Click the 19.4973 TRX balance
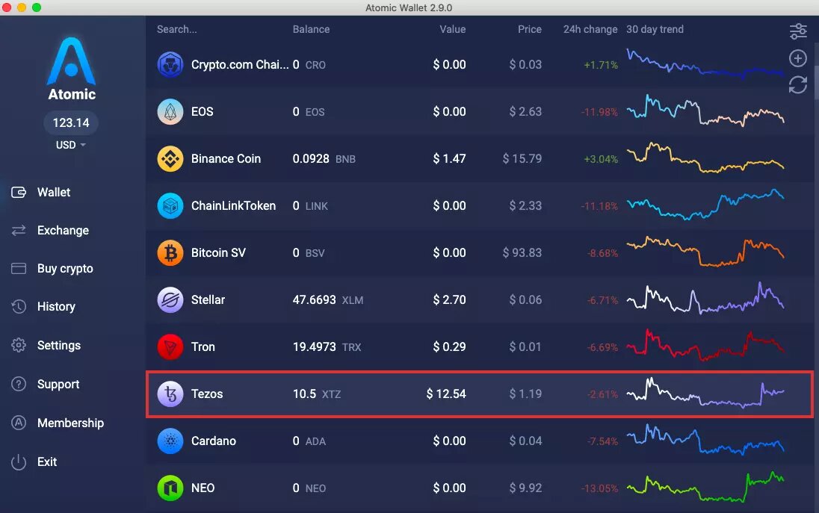Screen dimensions: 819x513 click(327, 346)
